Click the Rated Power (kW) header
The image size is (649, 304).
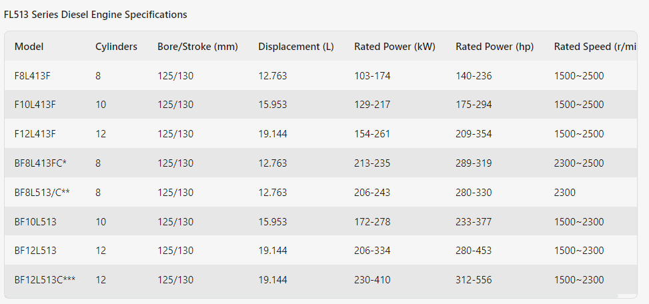pos(394,47)
